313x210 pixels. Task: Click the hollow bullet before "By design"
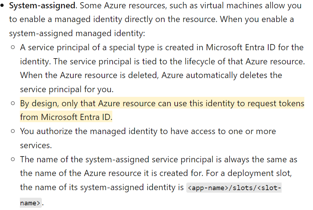pyautogui.click(x=13, y=103)
